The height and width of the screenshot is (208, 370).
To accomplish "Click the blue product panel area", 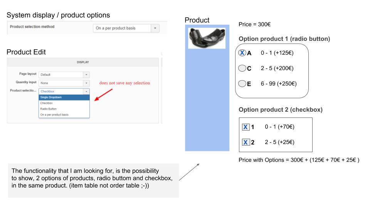I will [207, 99].
